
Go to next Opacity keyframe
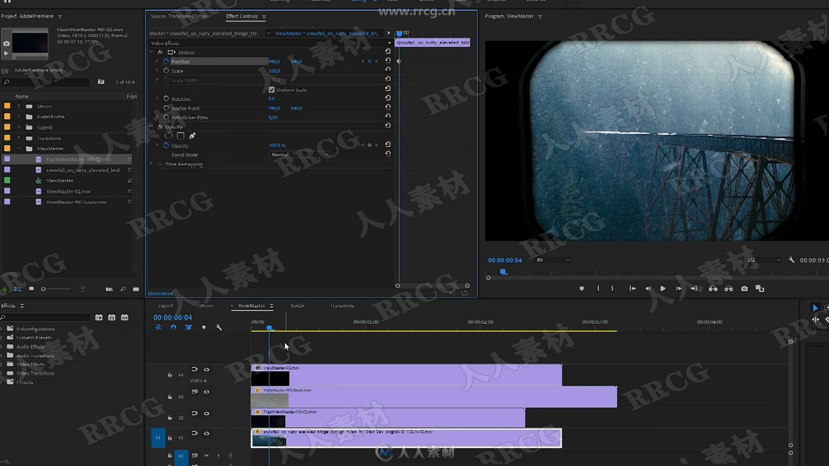pyautogui.click(x=377, y=145)
